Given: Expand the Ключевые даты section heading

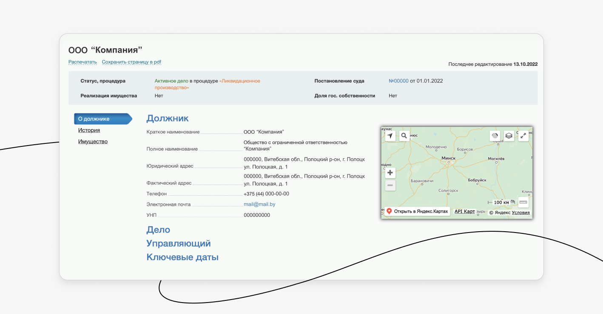Looking at the screenshot, I should click(x=182, y=257).
